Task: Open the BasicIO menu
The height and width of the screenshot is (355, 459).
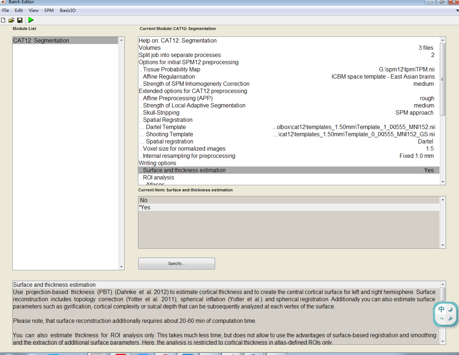Action: 67,10
